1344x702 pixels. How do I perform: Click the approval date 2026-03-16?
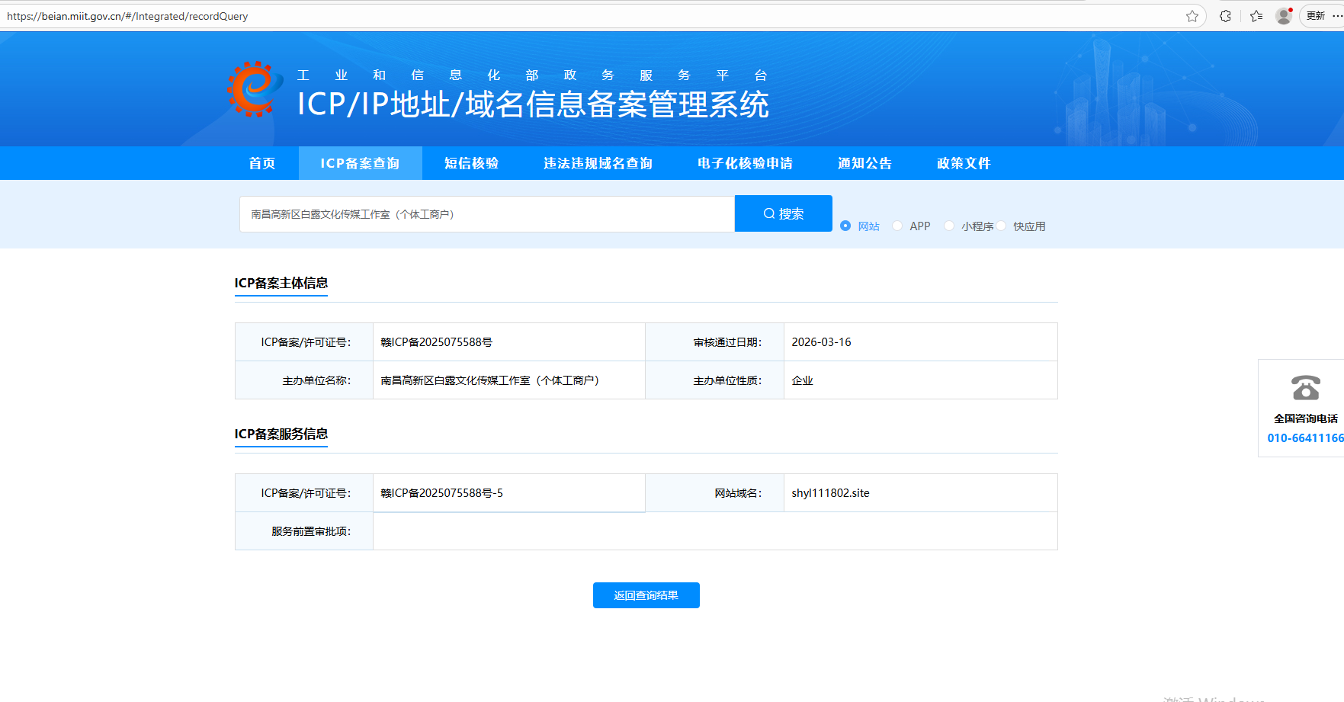[821, 342]
